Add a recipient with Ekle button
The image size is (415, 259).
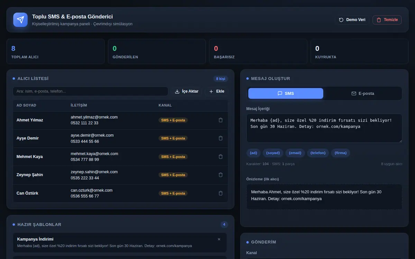coord(217,91)
